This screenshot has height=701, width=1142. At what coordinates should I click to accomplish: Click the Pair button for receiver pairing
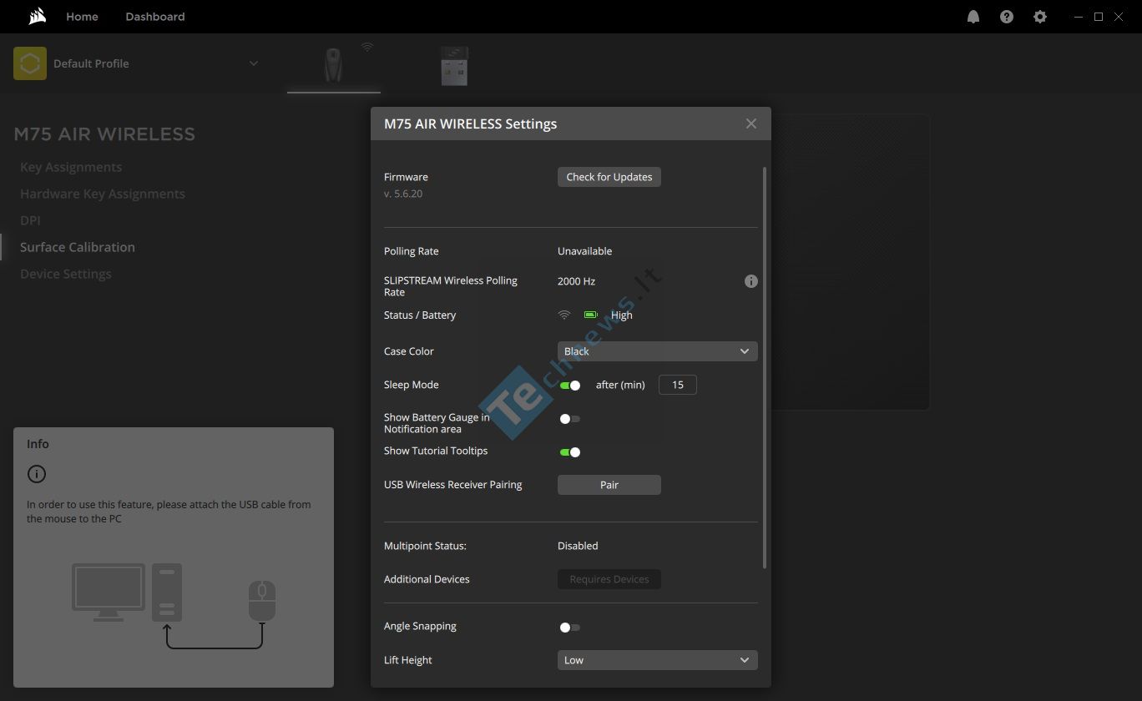click(609, 485)
